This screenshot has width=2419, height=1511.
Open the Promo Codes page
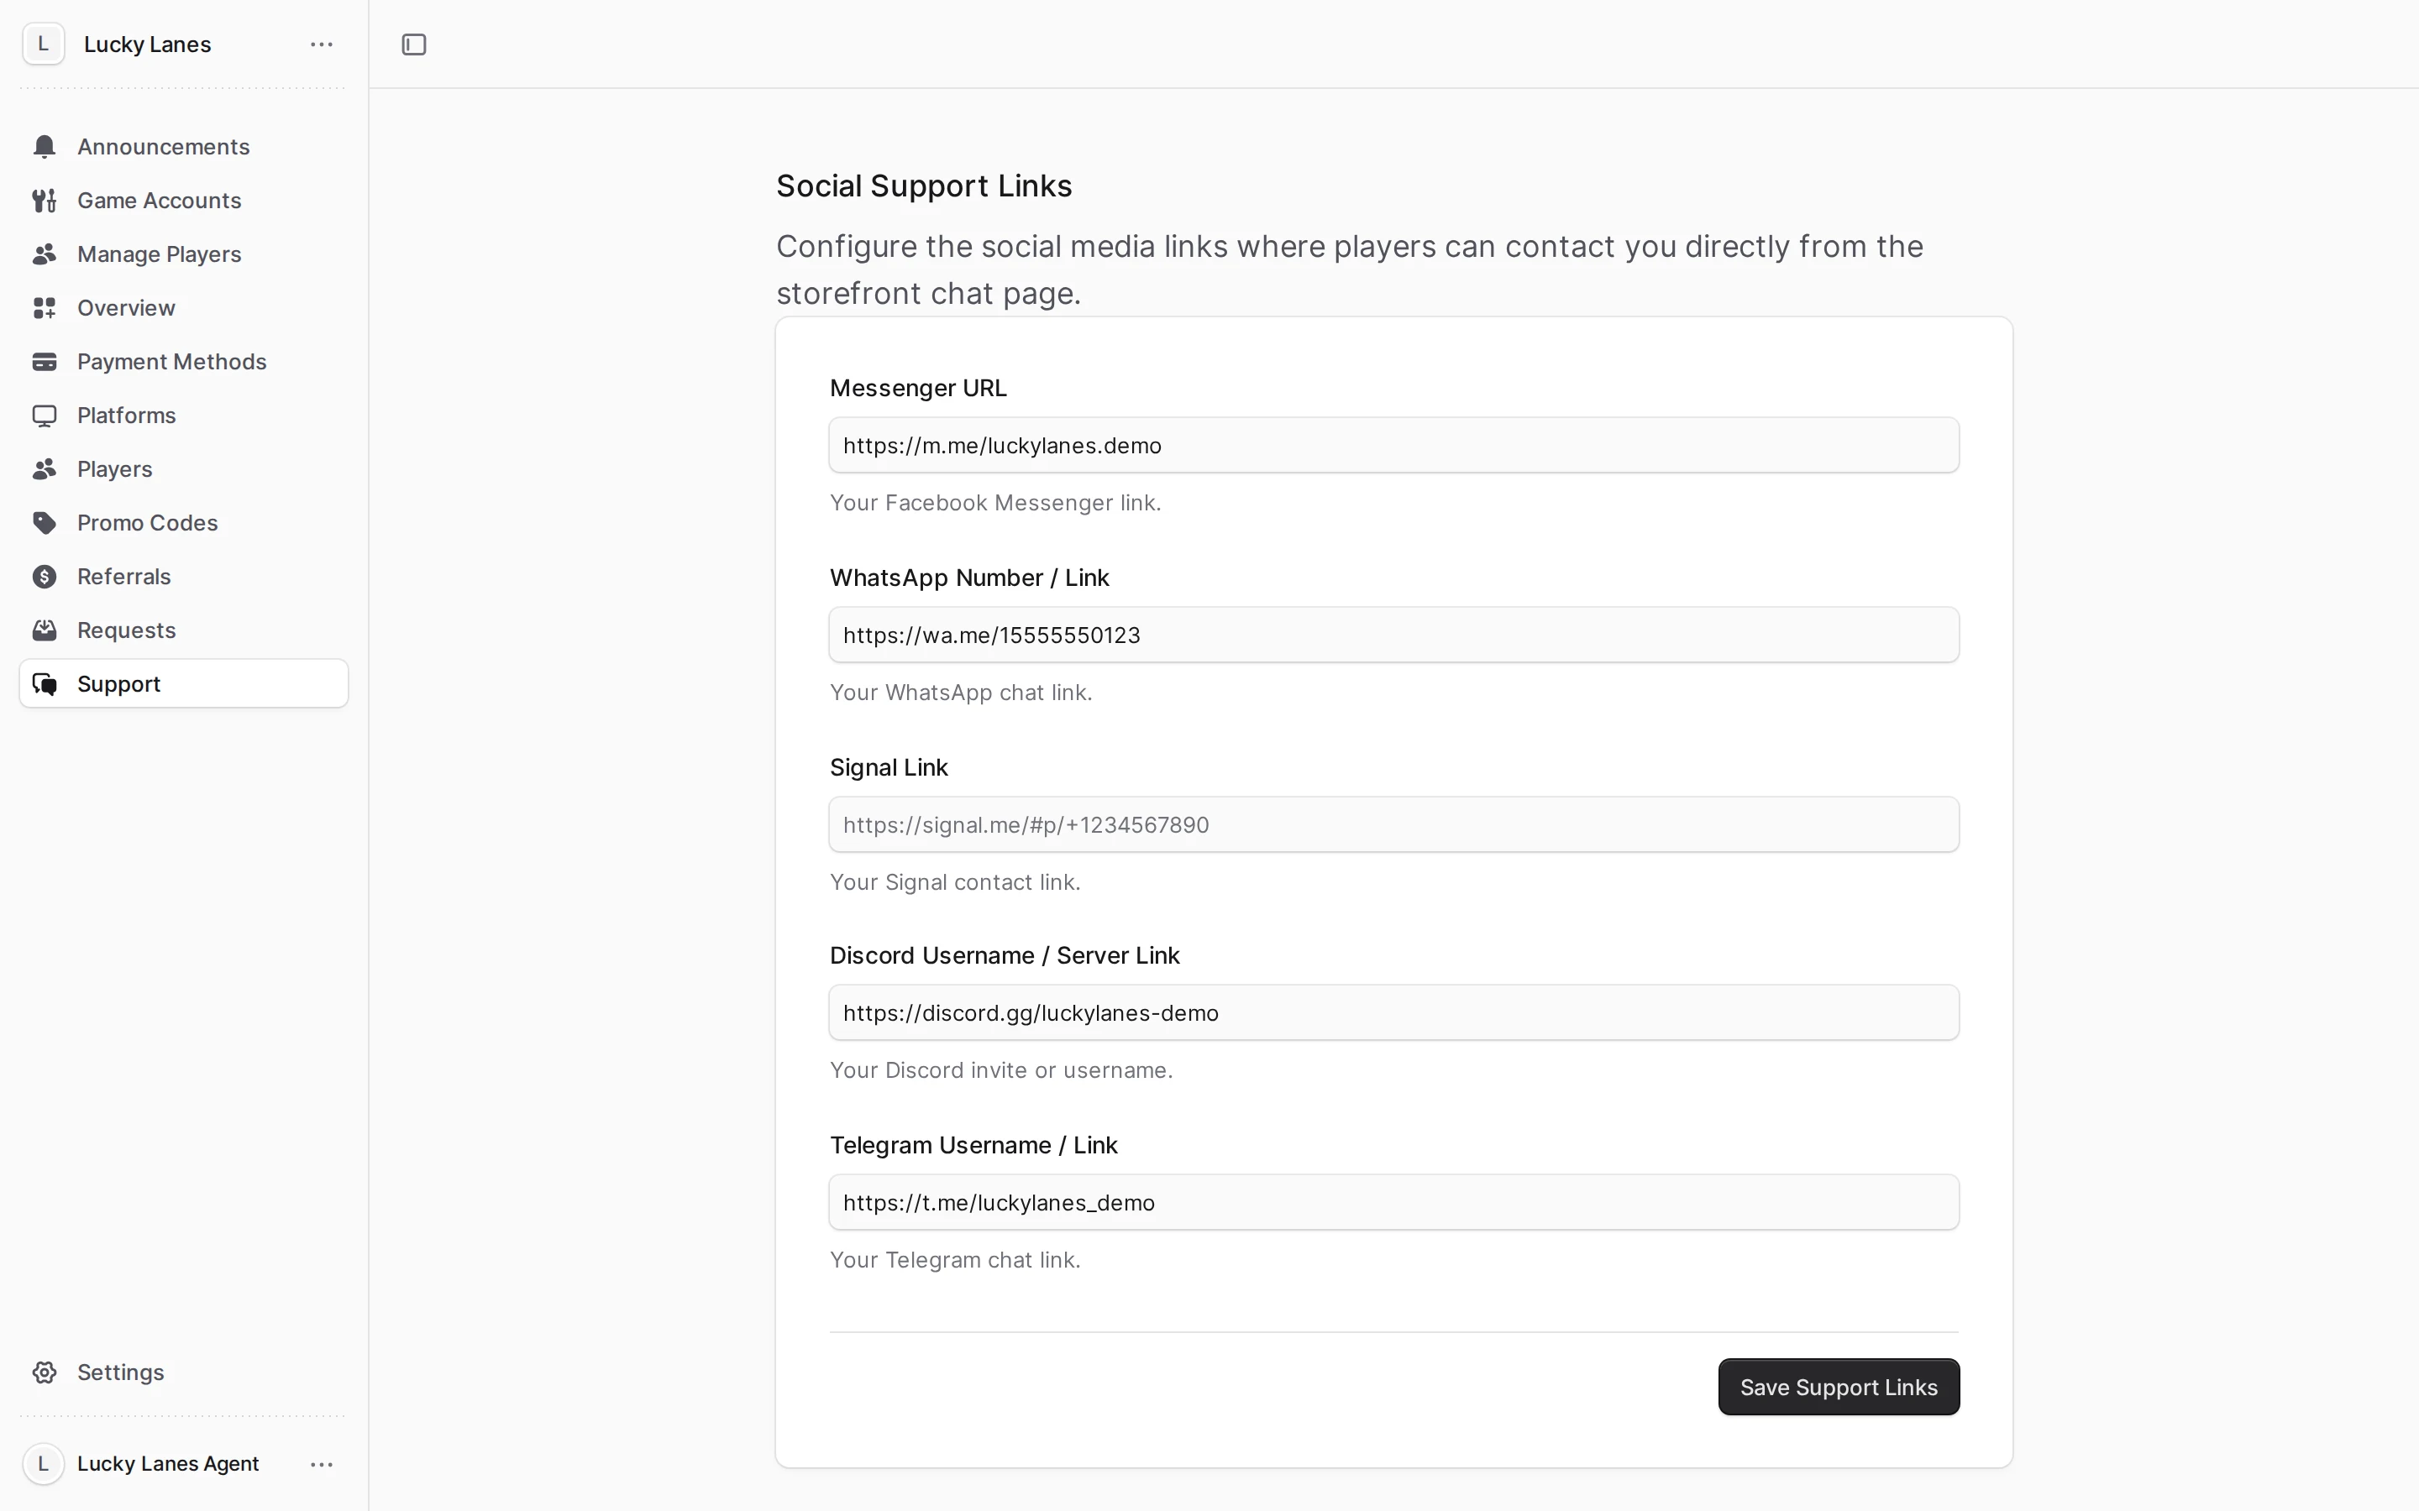pyautogui.click(x=184, y=523)
